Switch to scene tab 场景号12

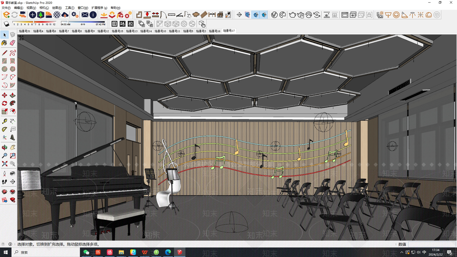click(103, 31)
